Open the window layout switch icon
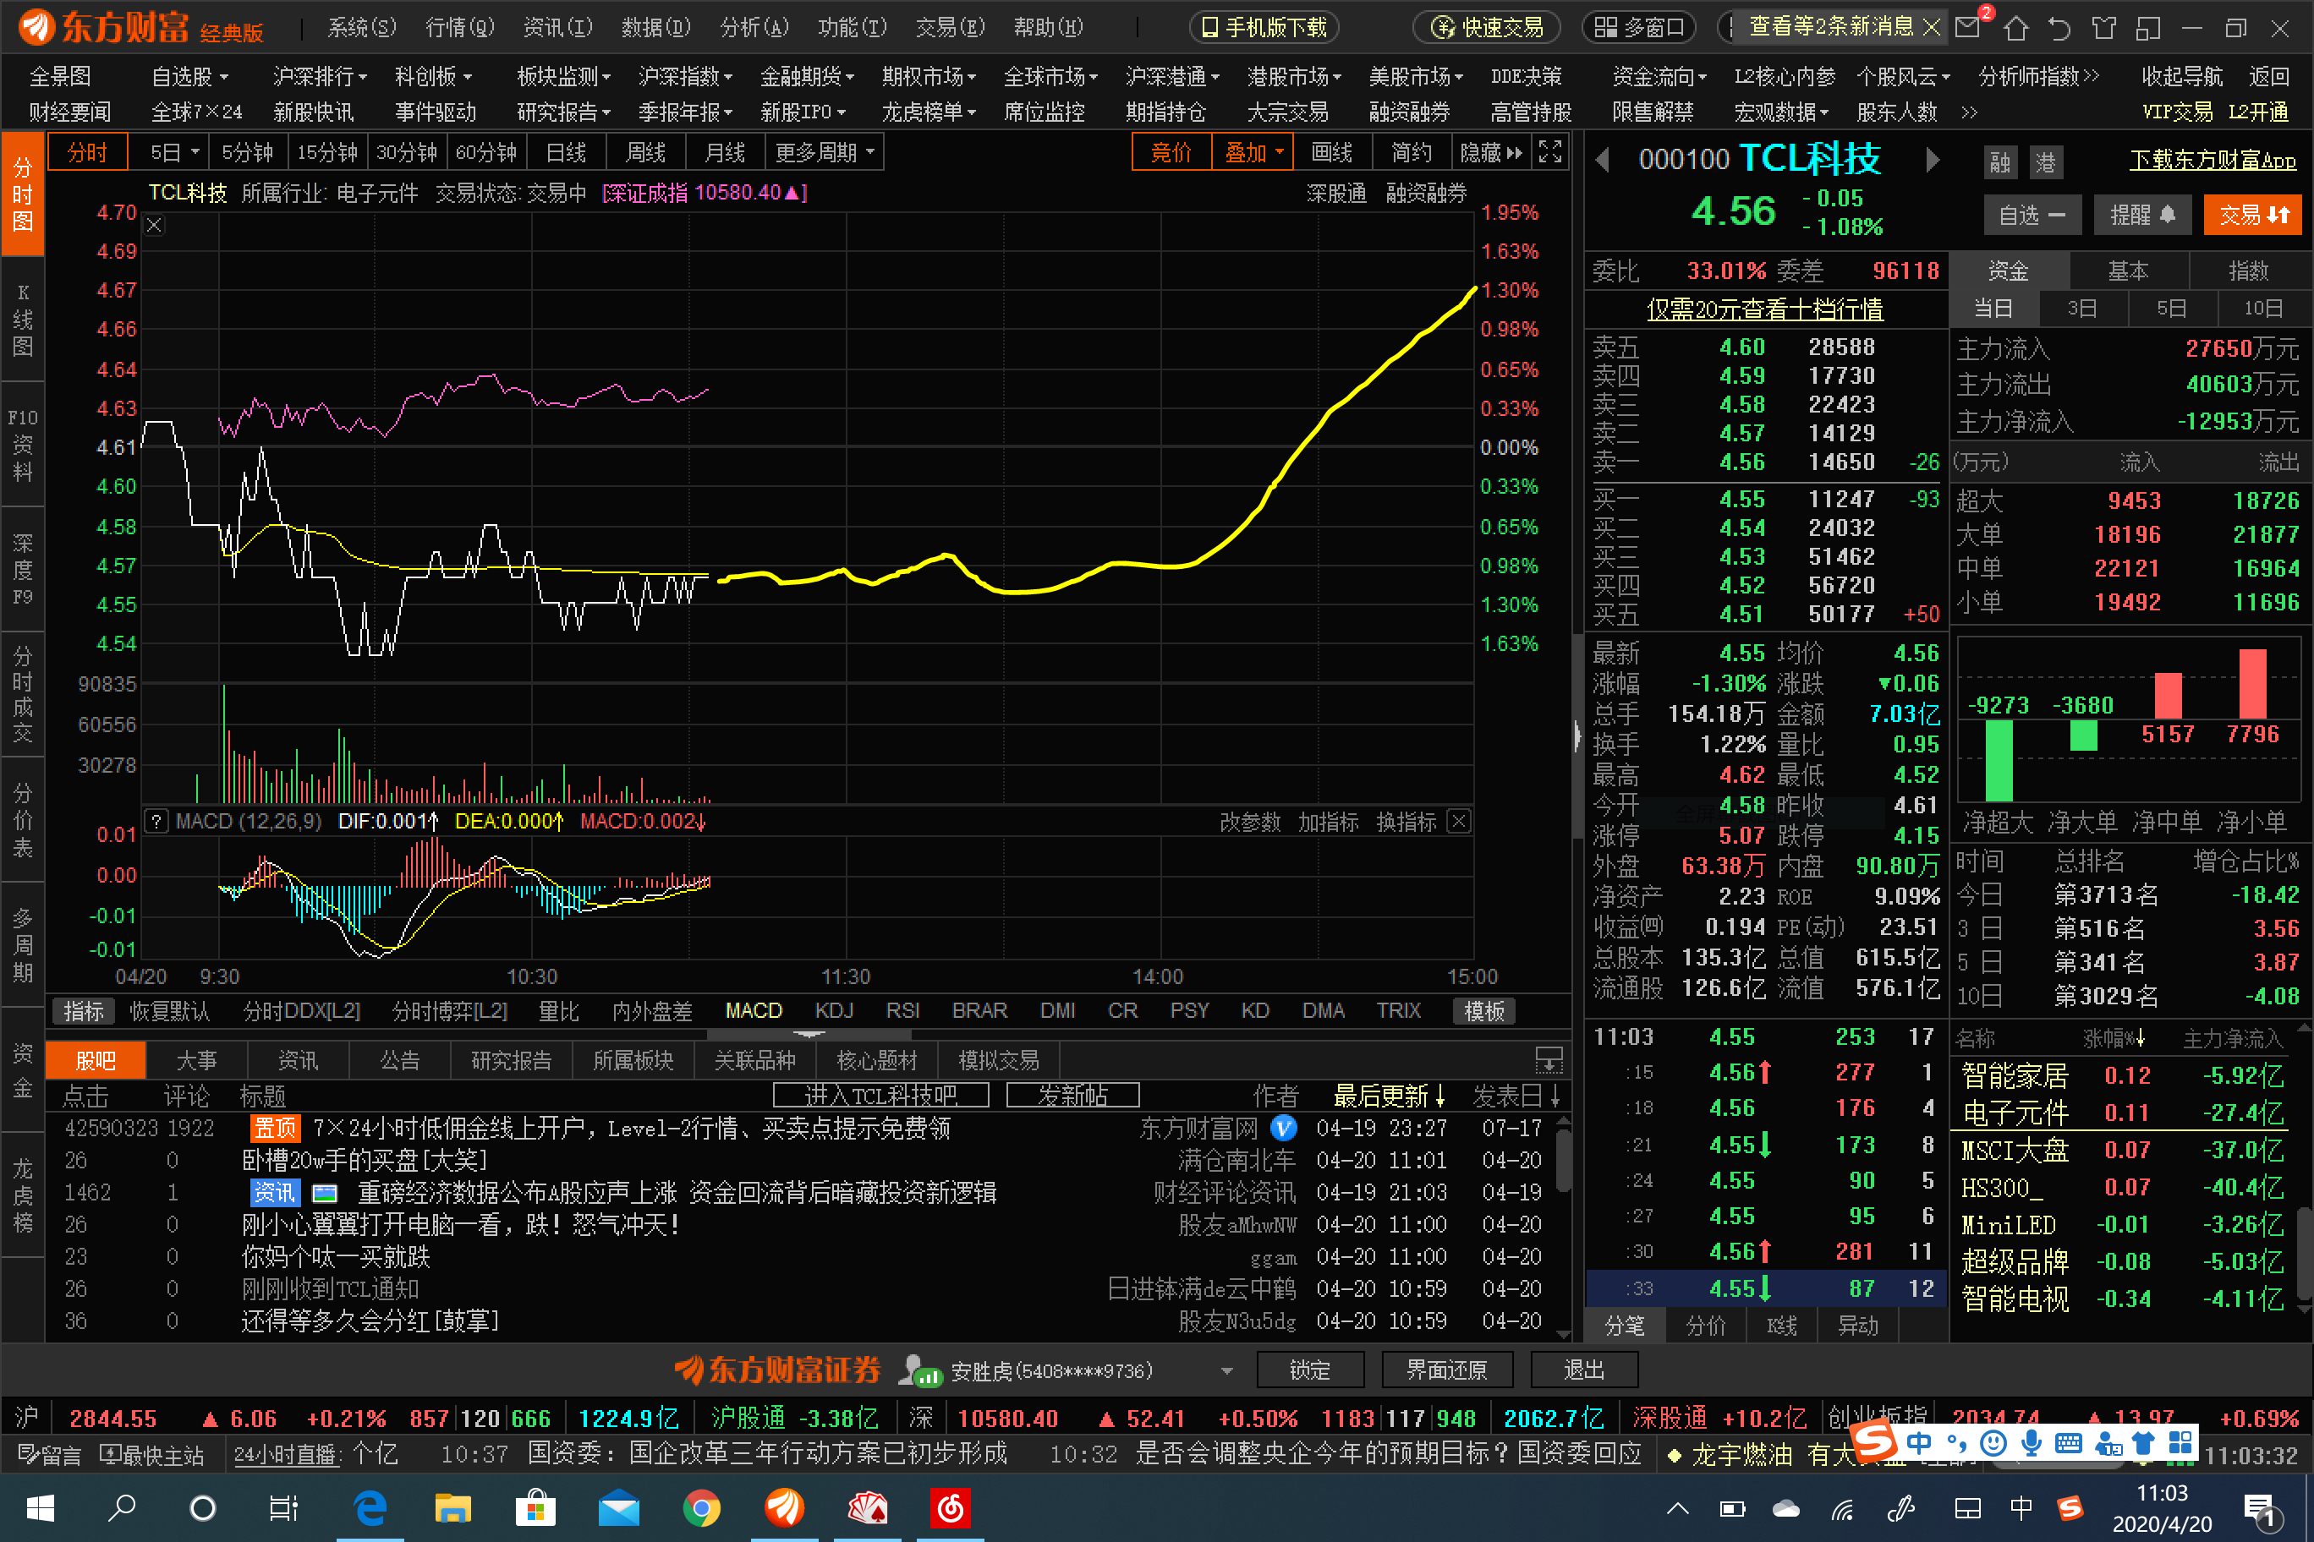2314x1542 pixels. pos(2147,28)
